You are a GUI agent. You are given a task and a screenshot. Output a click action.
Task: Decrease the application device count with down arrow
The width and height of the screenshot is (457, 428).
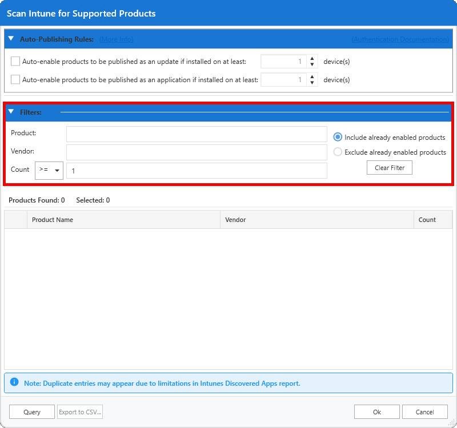click(x=312, y=83)
